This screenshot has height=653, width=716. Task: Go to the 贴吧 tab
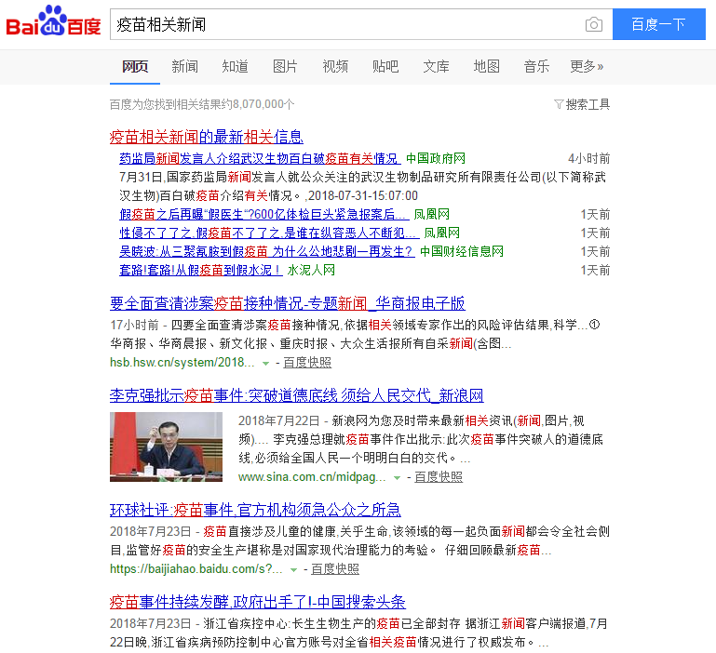(385, 67)
